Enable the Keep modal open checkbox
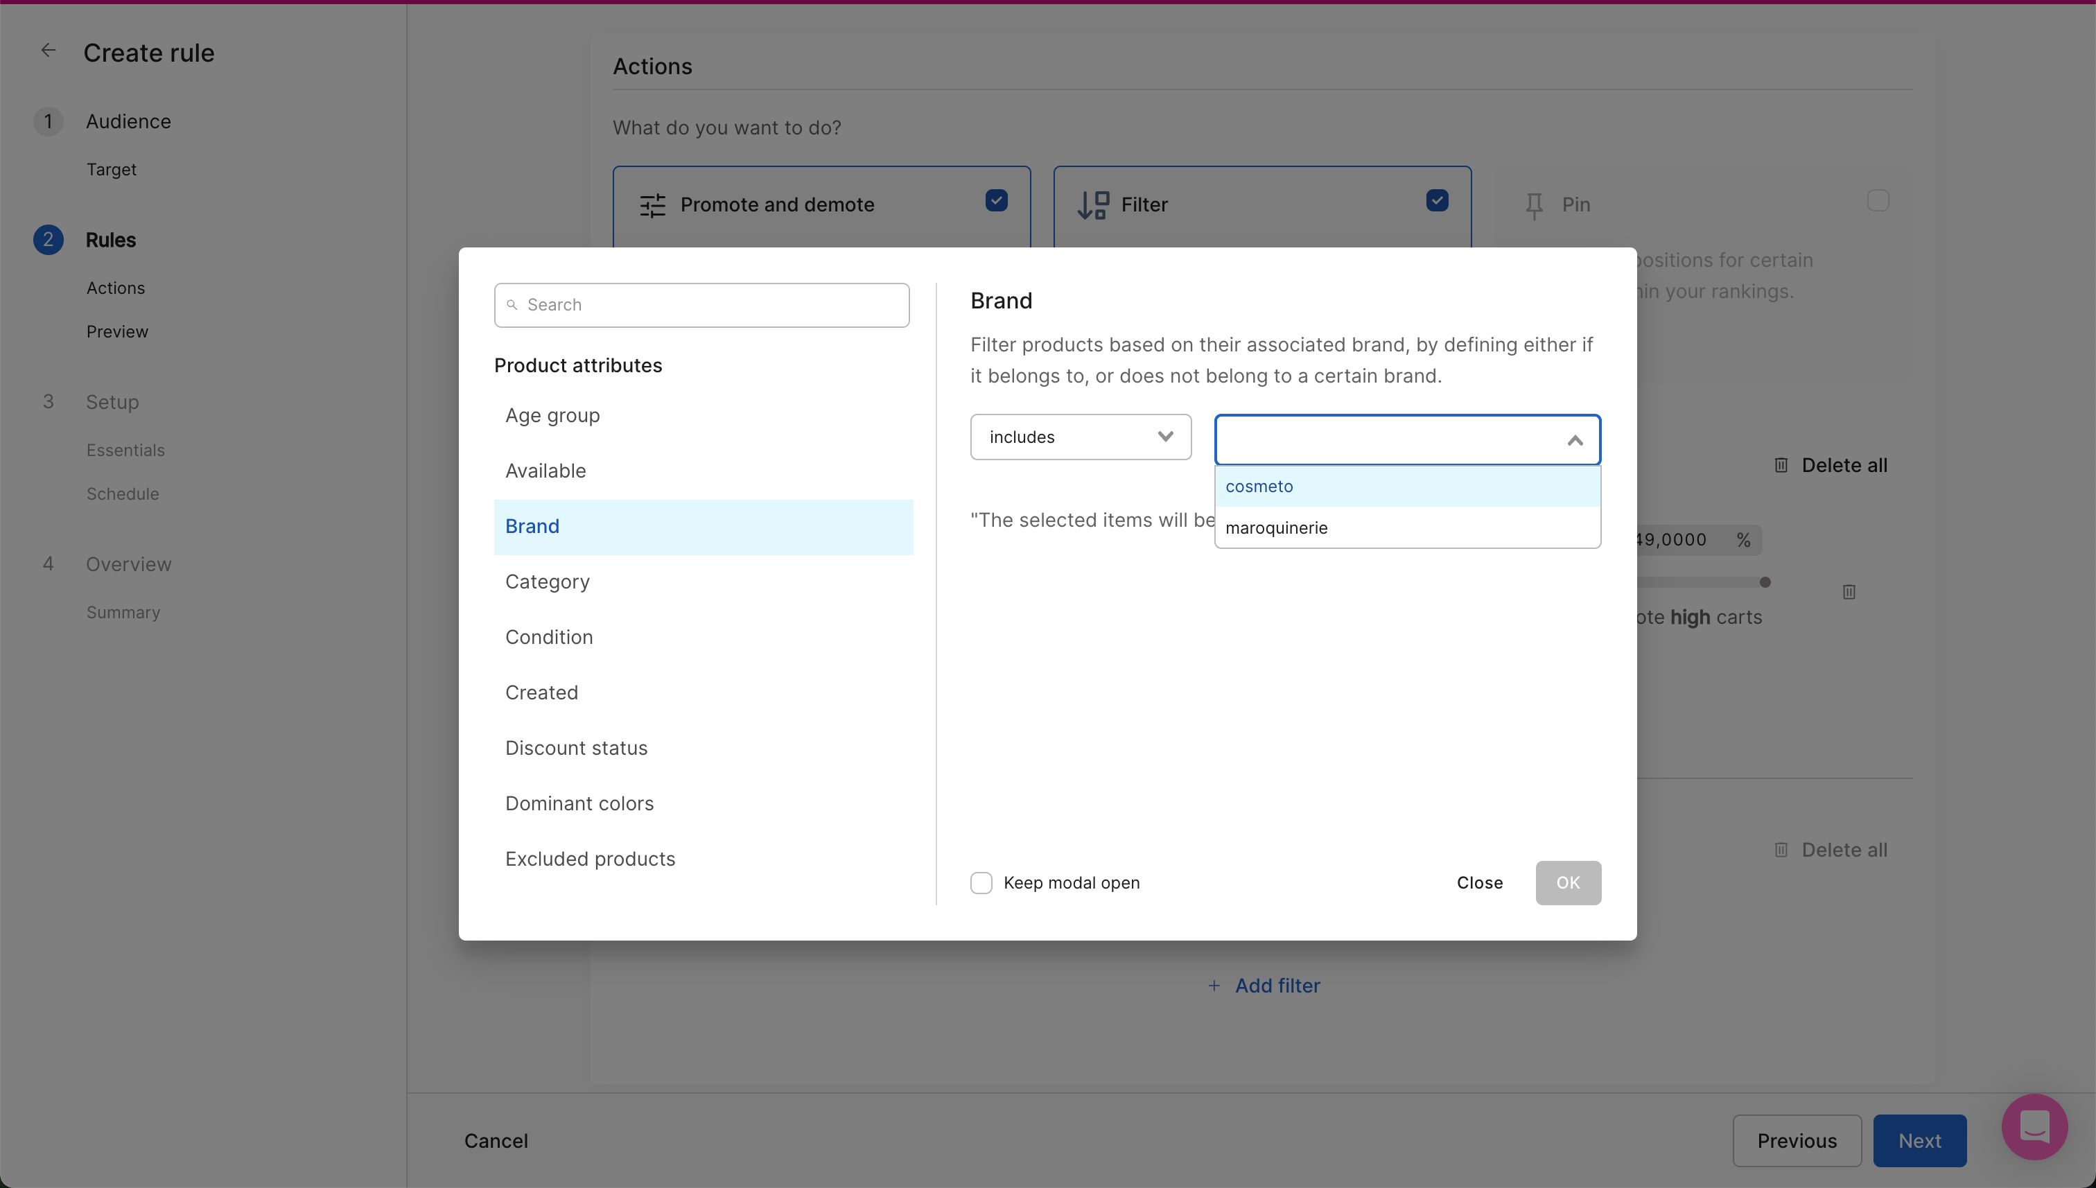Image resolution: width=2096 pixels, height=1188 pixels. [x=981, y=883]
